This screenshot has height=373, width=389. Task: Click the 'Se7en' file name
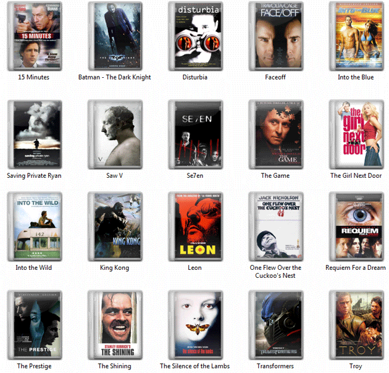(194, 176)
